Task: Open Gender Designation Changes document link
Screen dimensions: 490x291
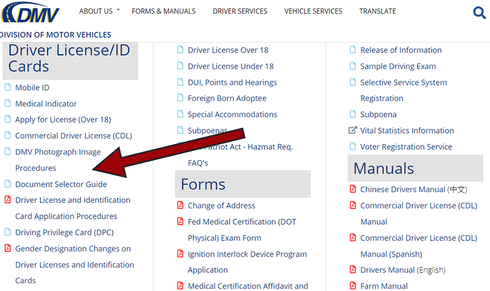Action: 75,264
